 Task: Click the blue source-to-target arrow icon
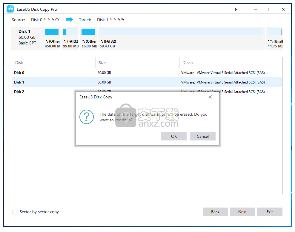(x=70, y=19)
